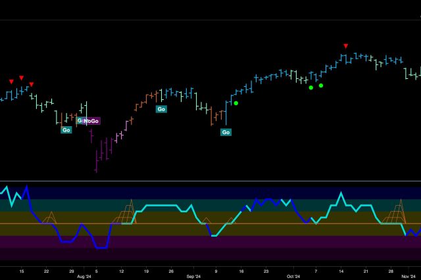Click the oscillator peak in mid-October
Screen dimensions: 421x280
pos(341,193)
